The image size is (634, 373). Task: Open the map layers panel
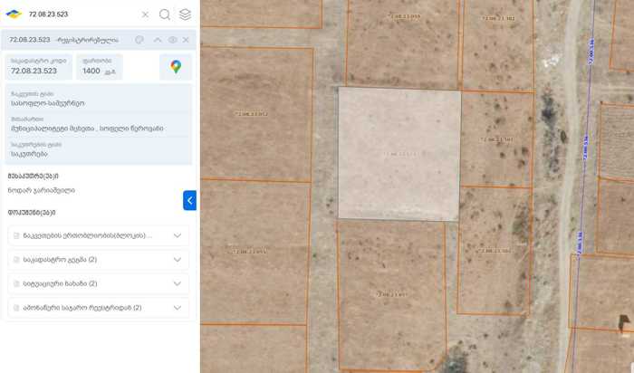[185, 14]
